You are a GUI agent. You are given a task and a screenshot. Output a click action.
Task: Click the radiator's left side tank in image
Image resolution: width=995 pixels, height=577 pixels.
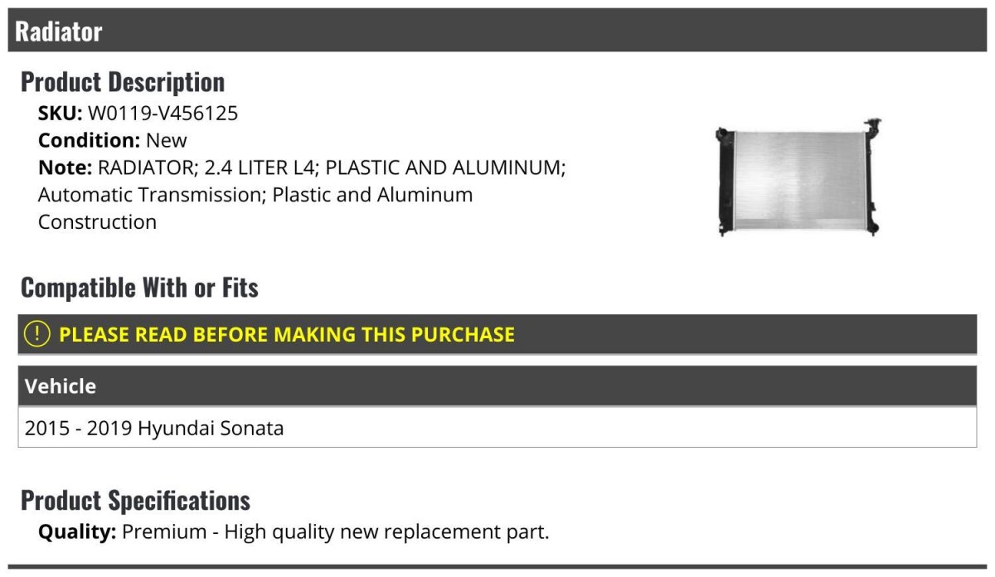726,179
